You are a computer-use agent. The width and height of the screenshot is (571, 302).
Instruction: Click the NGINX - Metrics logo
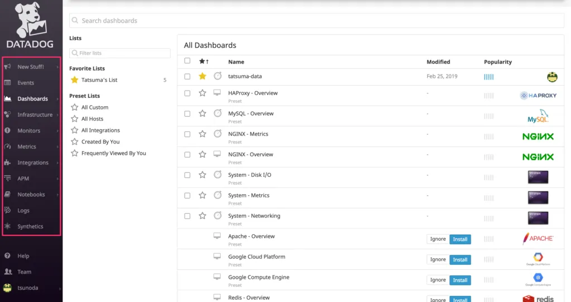click(538, 137)
